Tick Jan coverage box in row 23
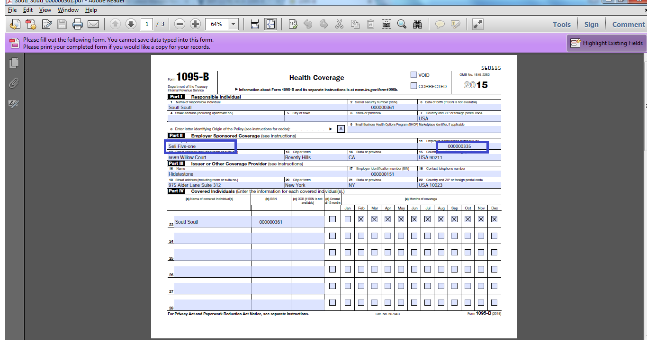The width and height of the screenshot is (647, 345). [x=348, y=219]
